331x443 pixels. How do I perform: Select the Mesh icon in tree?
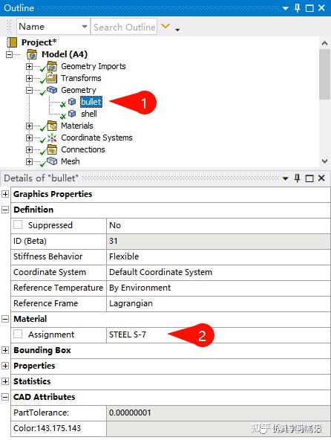52,161
